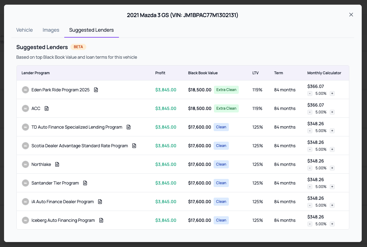Select the Suggested Lenders tab
Screen dimensions: 367x247
(x=91, y=30)
